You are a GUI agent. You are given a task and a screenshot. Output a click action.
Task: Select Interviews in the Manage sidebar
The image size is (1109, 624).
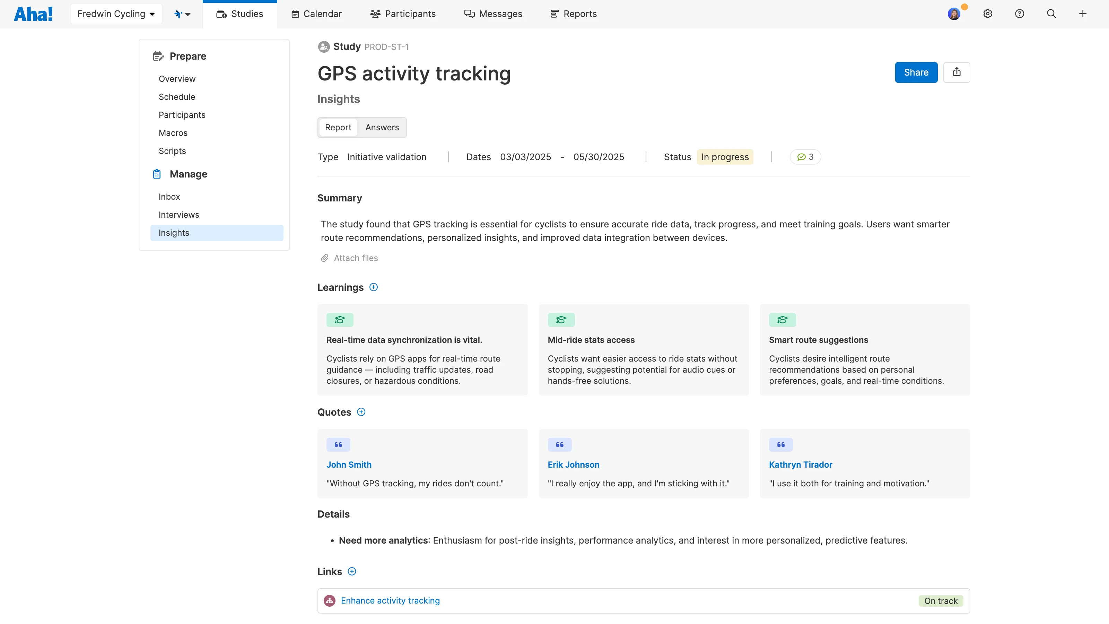coord(179,215)
